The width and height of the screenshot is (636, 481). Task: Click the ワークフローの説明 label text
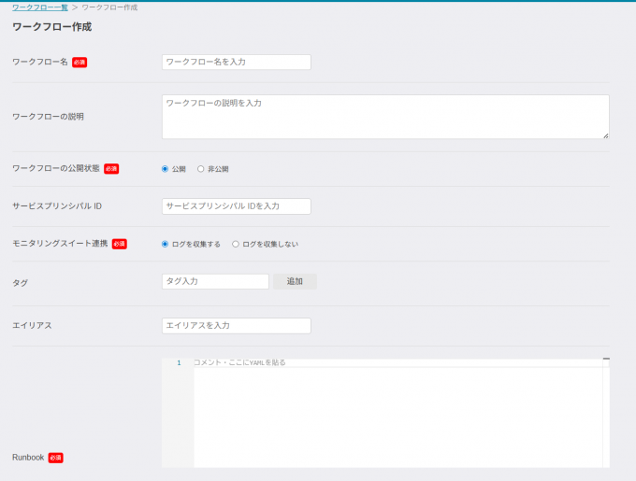(x=48, y=117)
